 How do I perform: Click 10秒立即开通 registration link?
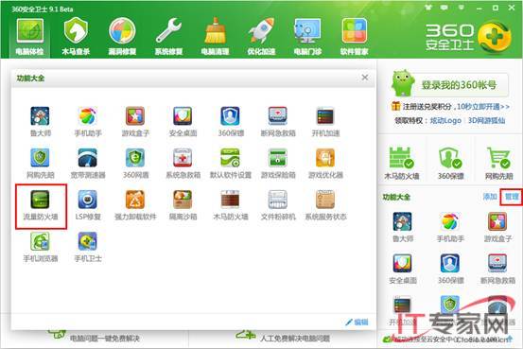483,107
